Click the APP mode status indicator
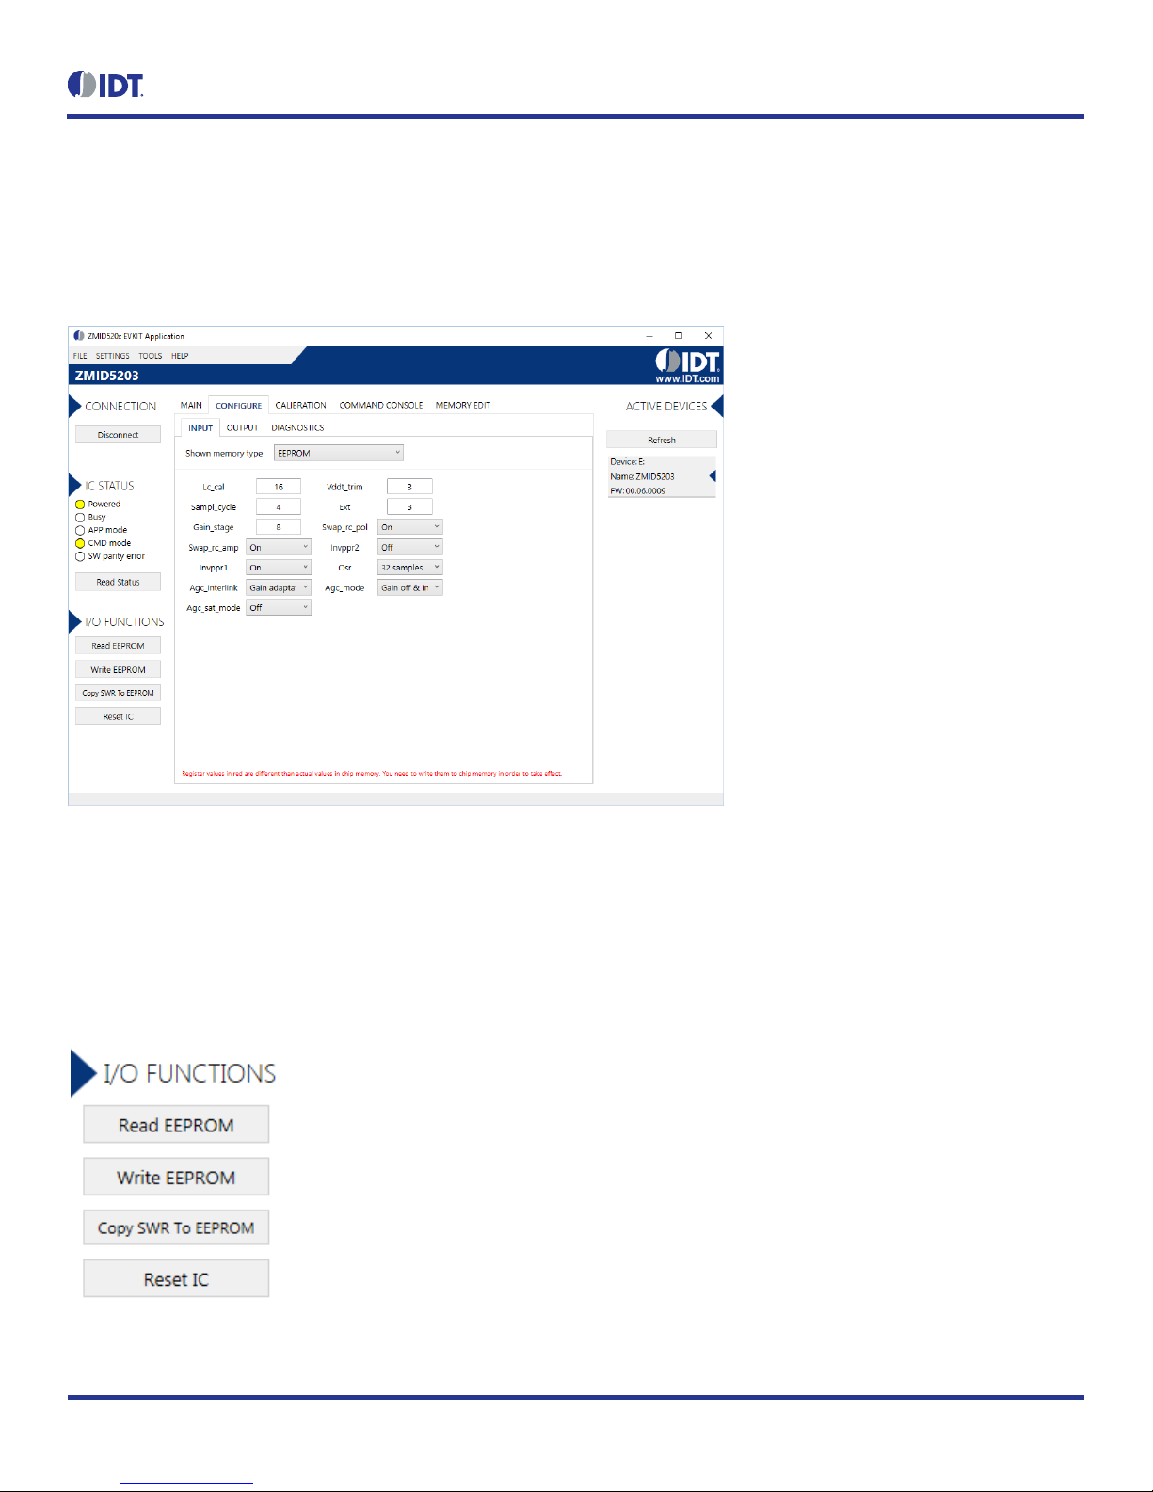Image resolution: width=1153 pixels, height=1492 pixels. [80, 531]
